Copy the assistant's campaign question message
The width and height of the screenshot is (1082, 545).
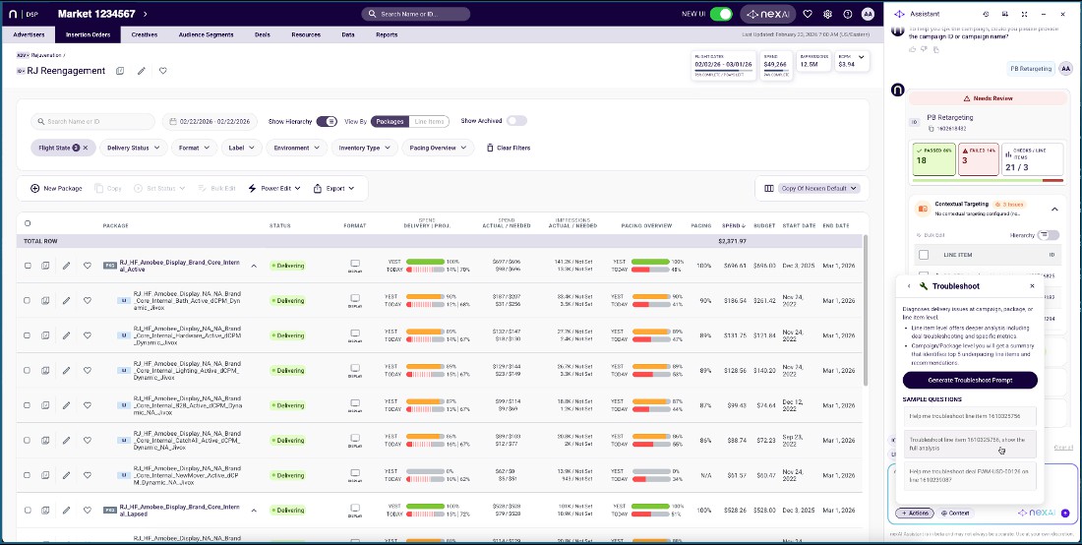tap(936, 49)
